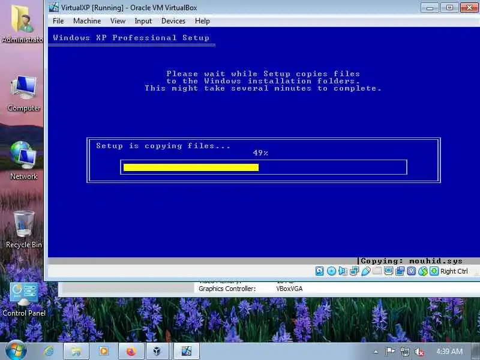Screen dimensions: 480x360
Task: Select the Network desktop icon
Action: [23, 160]
